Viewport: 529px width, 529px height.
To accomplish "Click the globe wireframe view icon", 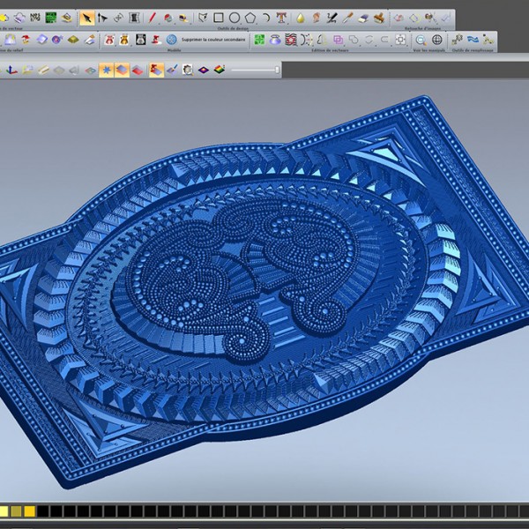I will pos(437,40).
